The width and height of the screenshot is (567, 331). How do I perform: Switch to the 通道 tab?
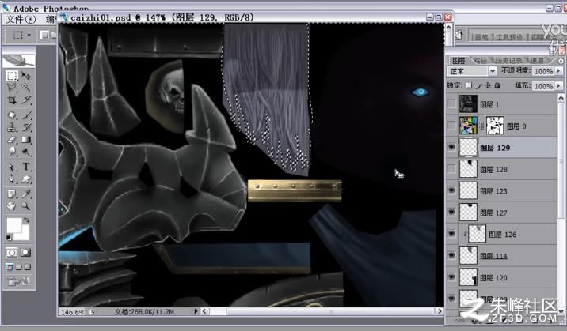tap(537, 61)
